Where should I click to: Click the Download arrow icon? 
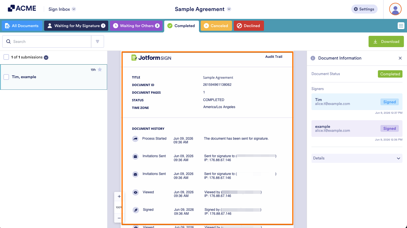pos(375,41)
